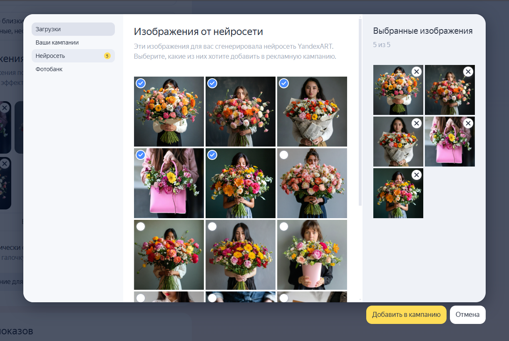509x341 pixels.
Task: Check the partially visible bottom-middle image
Action: click(x=212, y=298)
